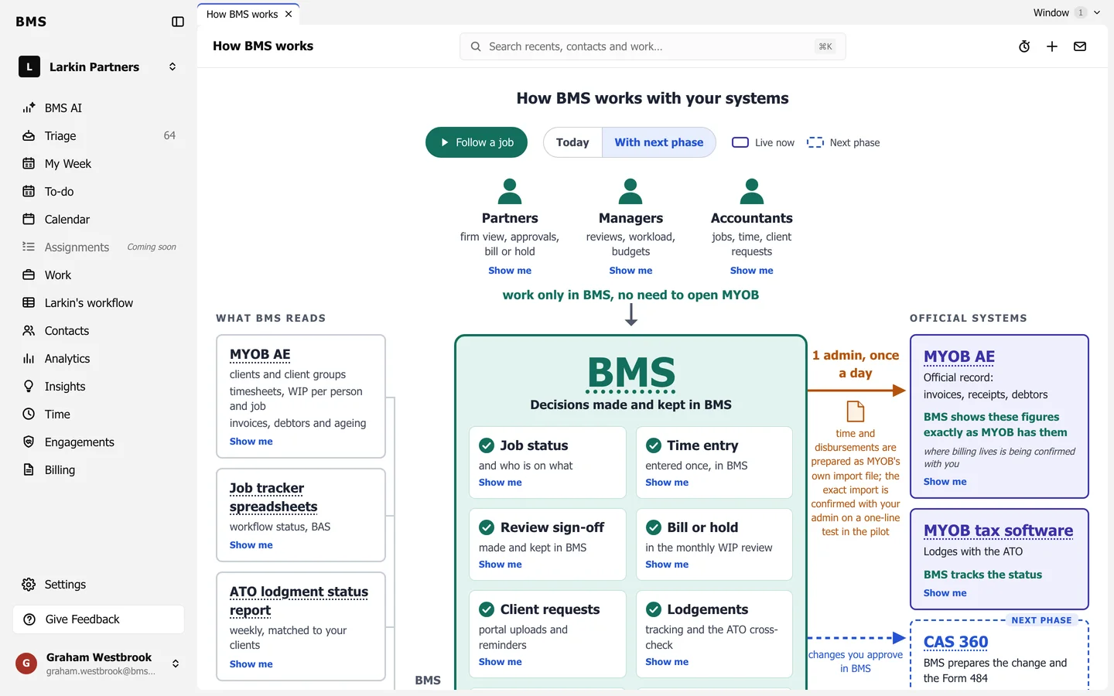The width and height of the screenshot is (1114, 696).
Task: Open the Assignments menu item
Action: point(98,247)
